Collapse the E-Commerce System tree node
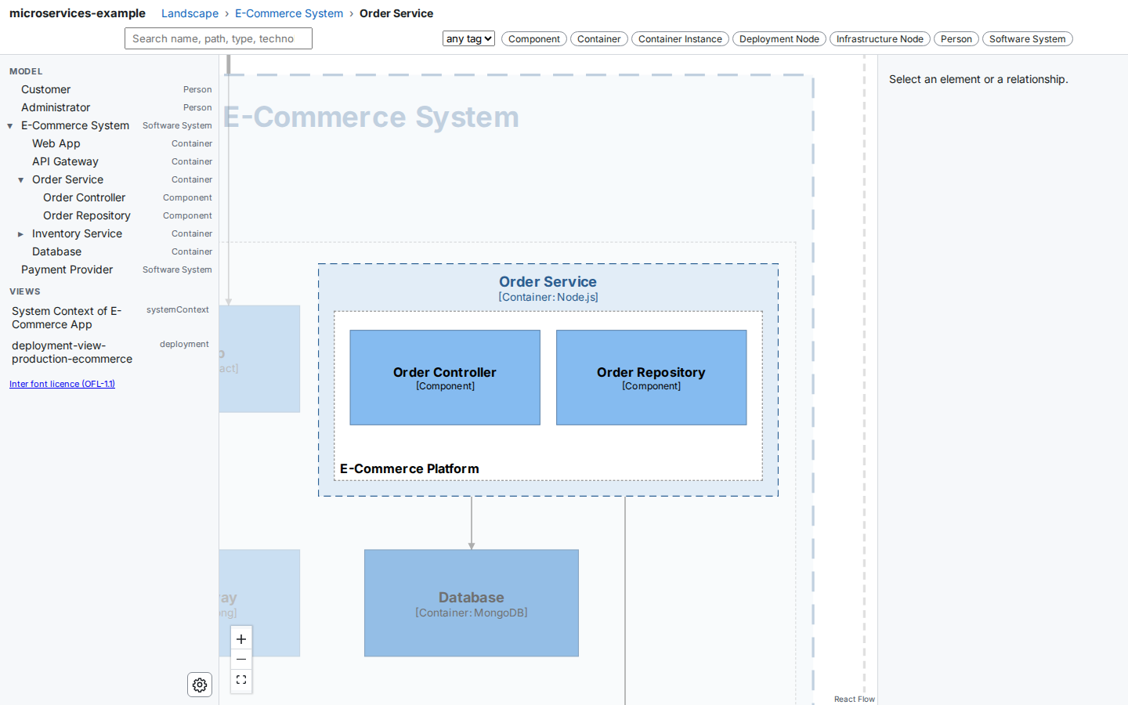The width and height of the screenshot is (1128, 705). coord(10,126)
